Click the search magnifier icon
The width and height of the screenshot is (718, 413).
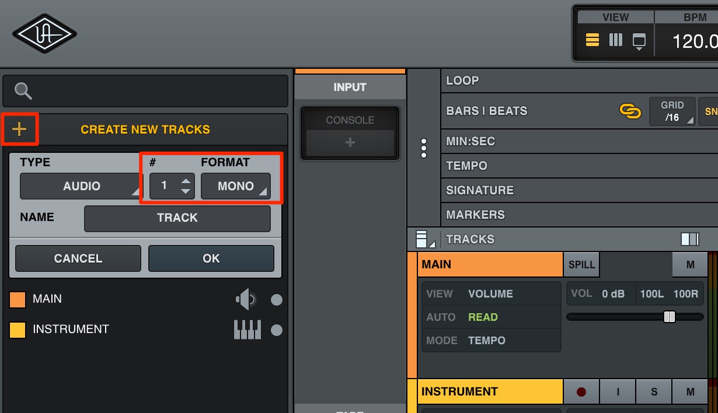(x=23, y=90)
